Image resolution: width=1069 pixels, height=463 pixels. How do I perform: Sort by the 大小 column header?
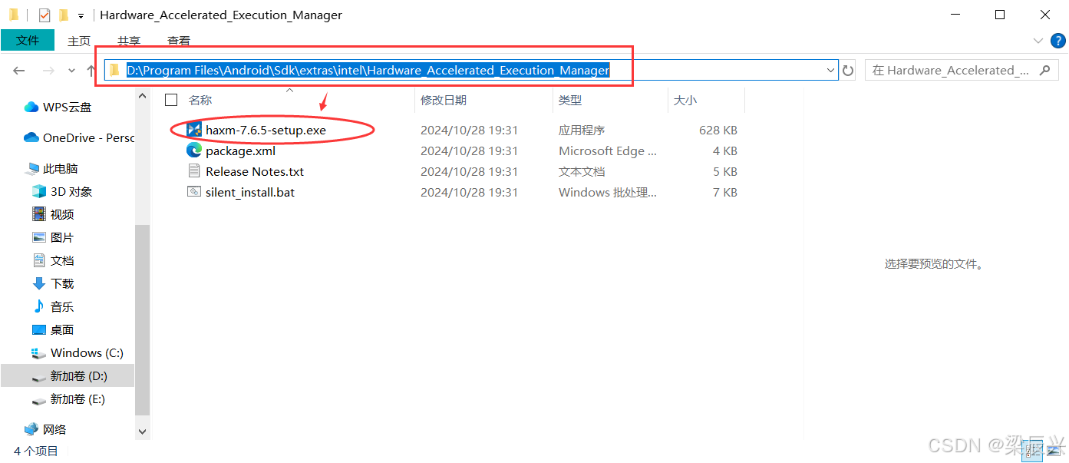pos(685,100)
